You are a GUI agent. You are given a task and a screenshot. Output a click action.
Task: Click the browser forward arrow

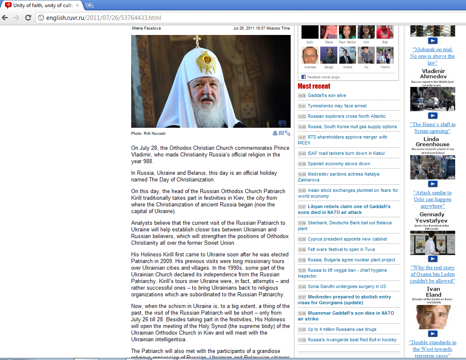point(16,18)
